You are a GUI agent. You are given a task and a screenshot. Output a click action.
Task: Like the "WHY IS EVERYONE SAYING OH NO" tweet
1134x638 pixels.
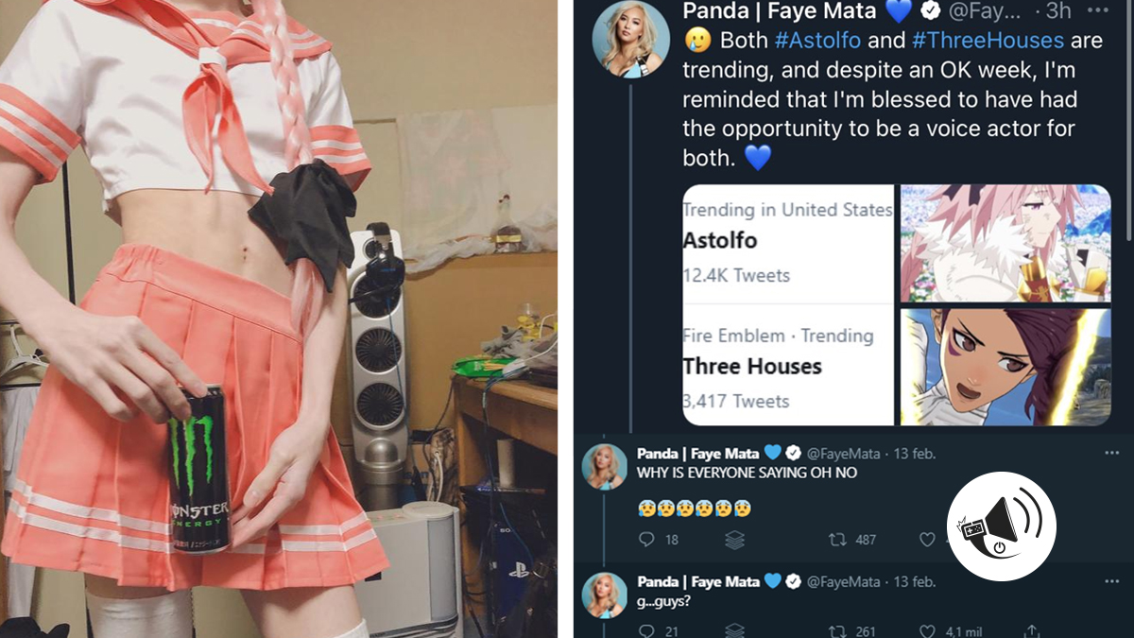click(x=927, y=540)
